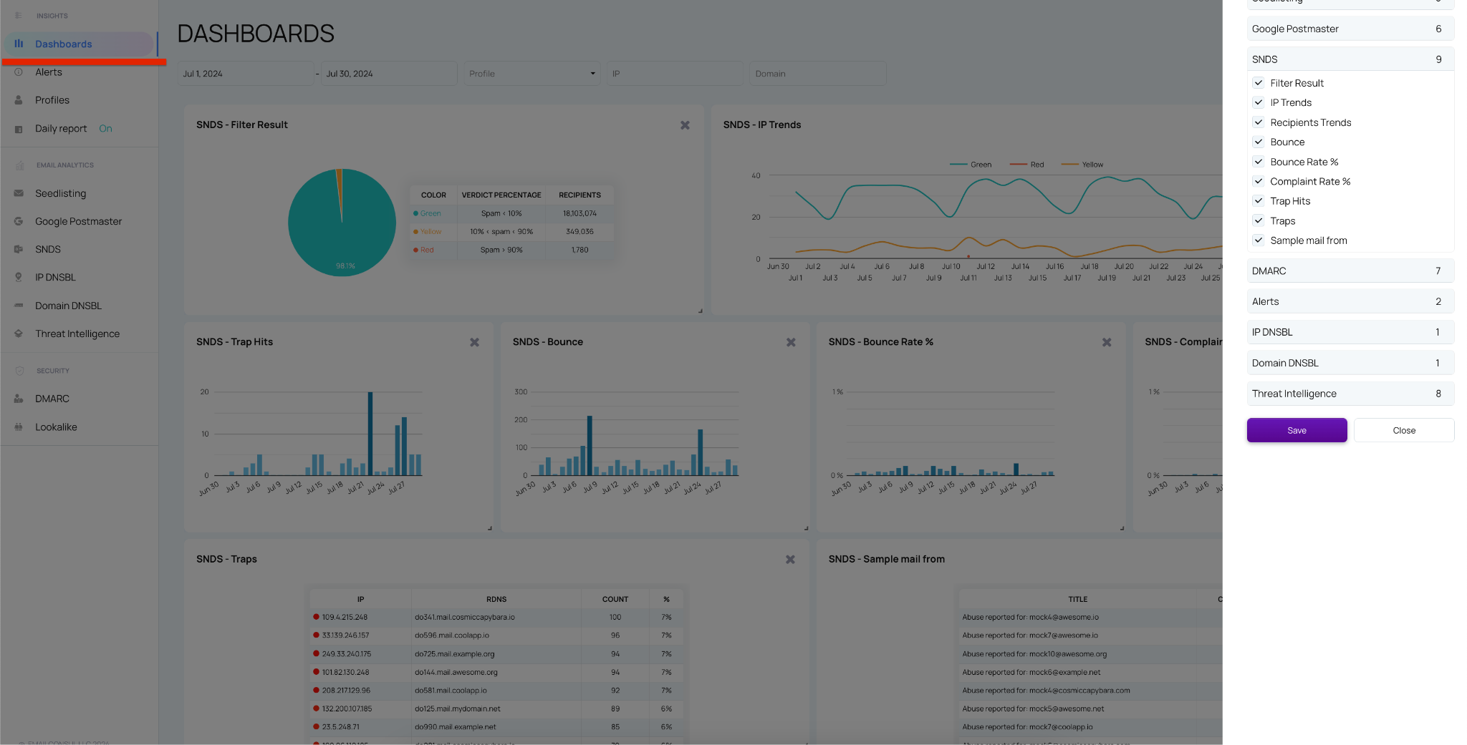Click the IP filter input

[x=675, y=74]
